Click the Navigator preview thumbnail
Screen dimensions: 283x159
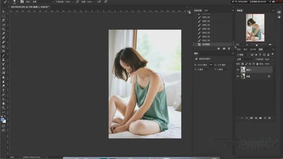point(255,28)
